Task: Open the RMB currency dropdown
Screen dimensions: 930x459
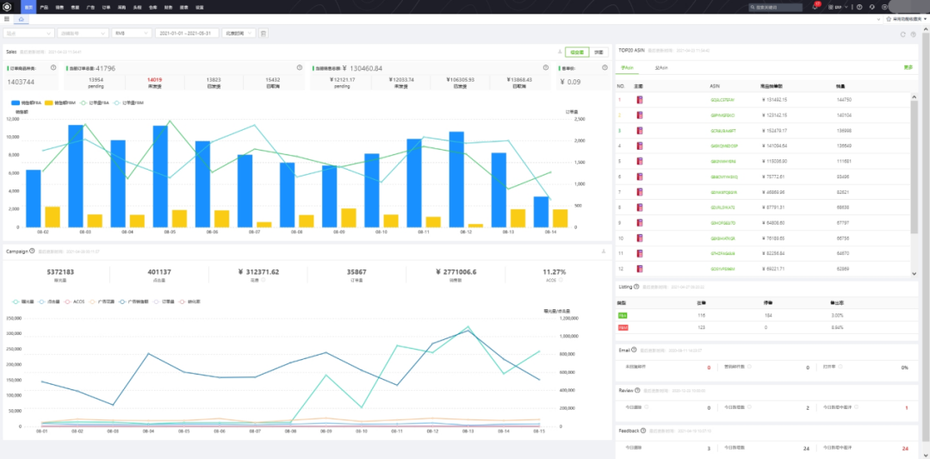Action: pos(130,34)
